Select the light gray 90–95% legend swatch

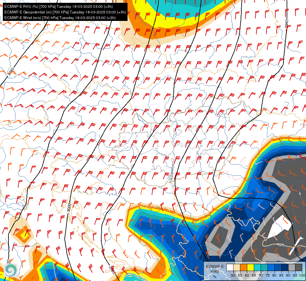292,267
